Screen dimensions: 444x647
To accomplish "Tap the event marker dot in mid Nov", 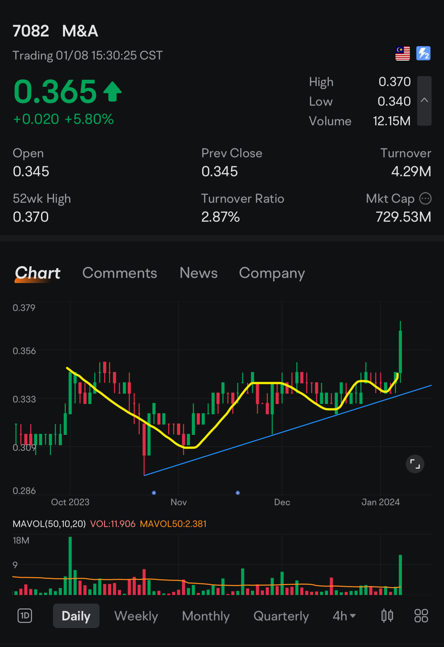I will click(238, 493).
